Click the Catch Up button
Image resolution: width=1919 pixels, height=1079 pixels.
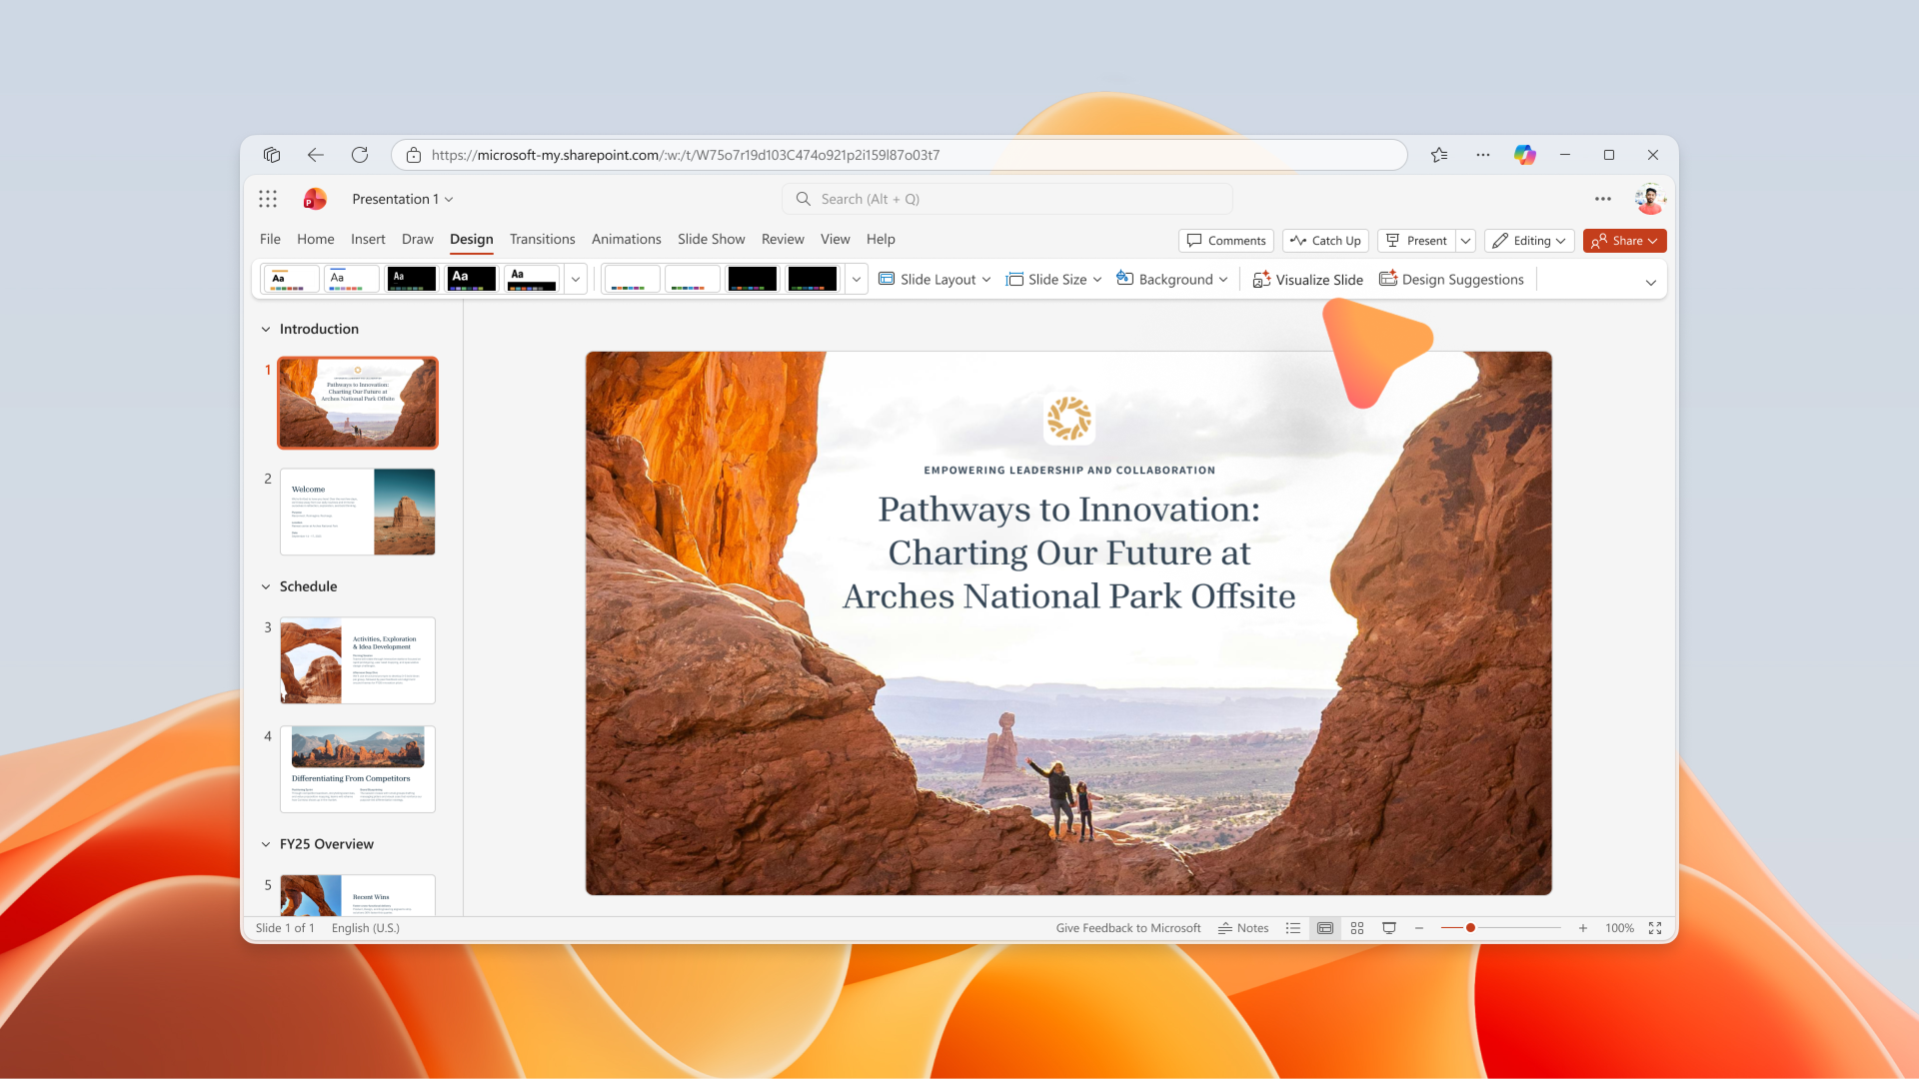point(1325,241)
